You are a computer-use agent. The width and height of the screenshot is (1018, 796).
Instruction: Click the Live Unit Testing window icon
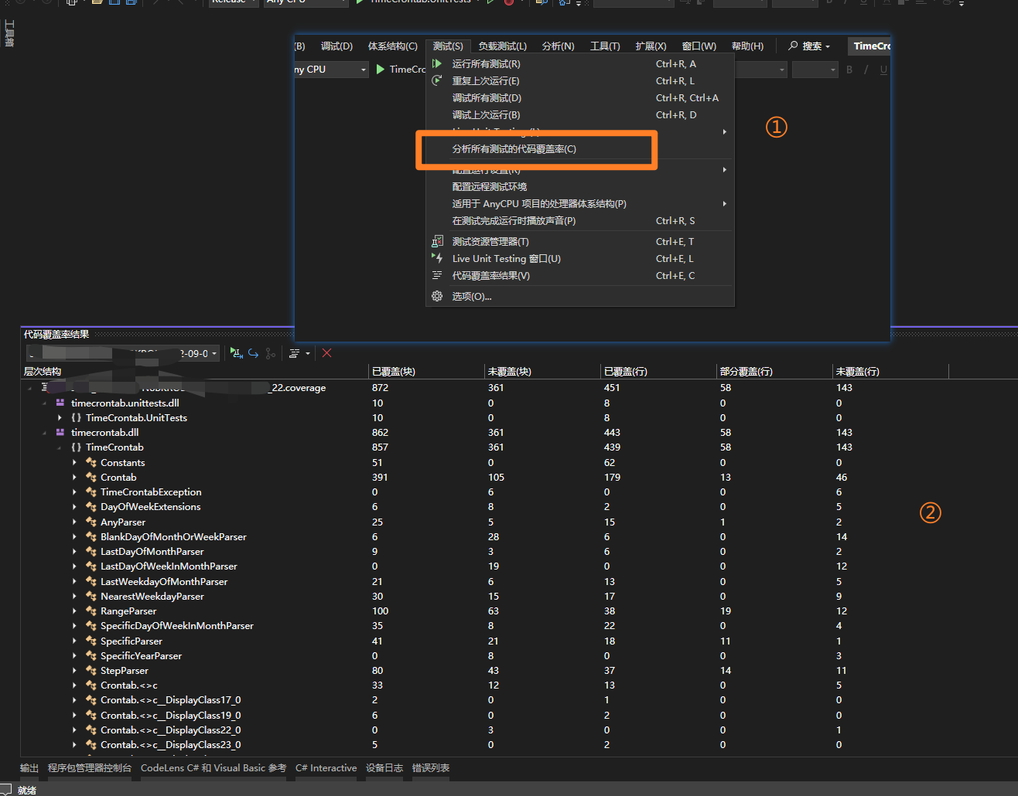[x=437, y=259]
